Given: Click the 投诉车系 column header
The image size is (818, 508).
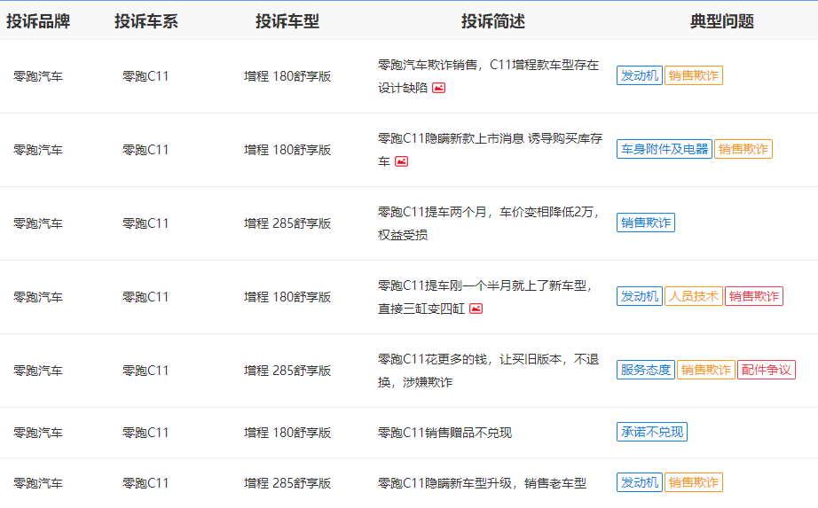Looking at the screenshot, I should tap(146, 21).
